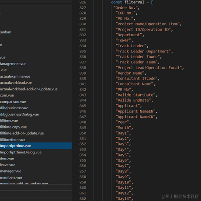
Task: Click the "Day10" string
Action: tap(123, 182)
